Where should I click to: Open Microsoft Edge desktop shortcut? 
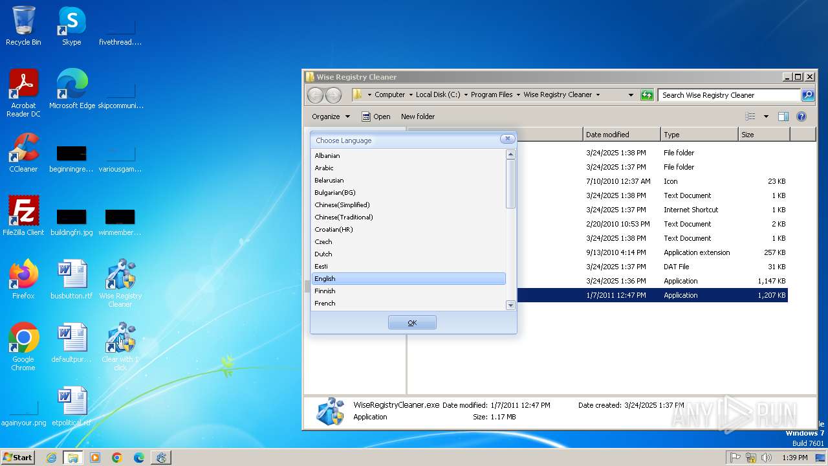point(72,89)
